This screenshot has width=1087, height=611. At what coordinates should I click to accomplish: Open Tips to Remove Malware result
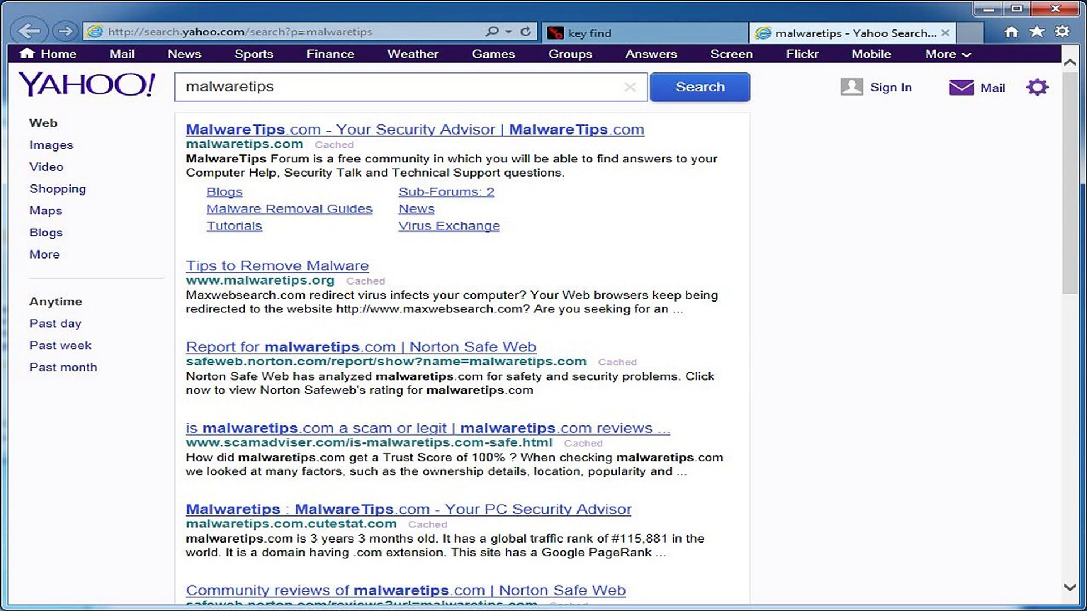pyautogui.click(x=277, y=266)
